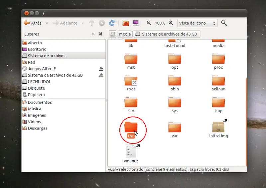
Task: Toggle the root disk path bar button
Action: 113,34
